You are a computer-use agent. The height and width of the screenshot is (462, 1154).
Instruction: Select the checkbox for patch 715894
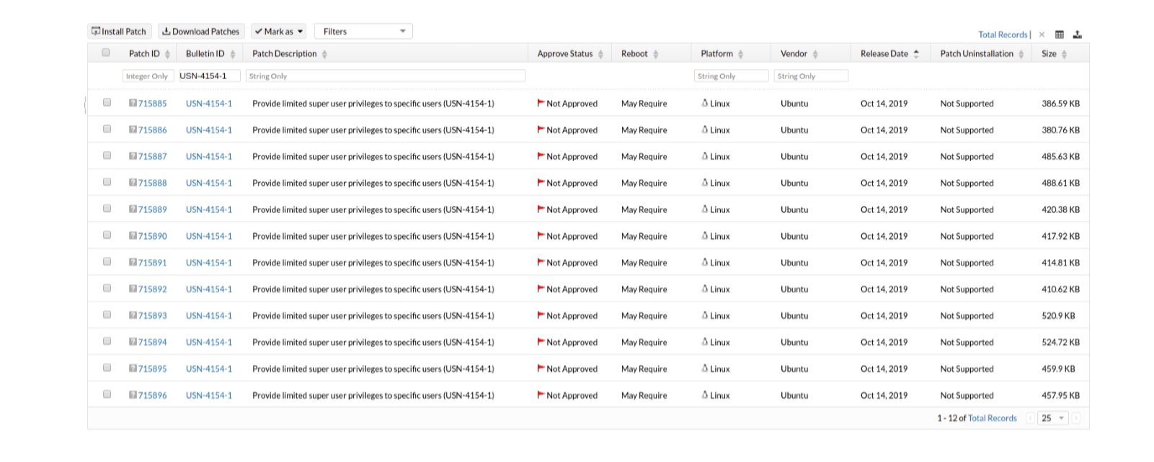(107, 341)
